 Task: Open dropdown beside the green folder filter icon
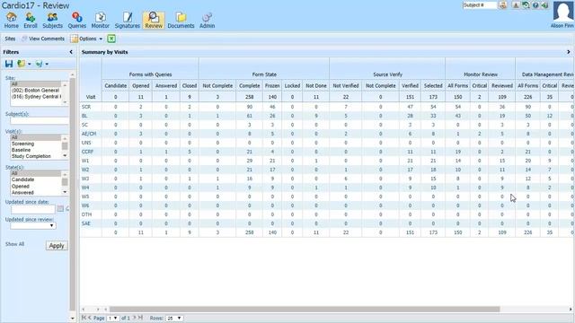point(30,64)
